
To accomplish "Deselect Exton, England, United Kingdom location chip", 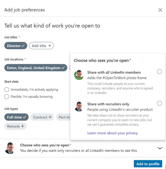I will [x=36, y=68].
